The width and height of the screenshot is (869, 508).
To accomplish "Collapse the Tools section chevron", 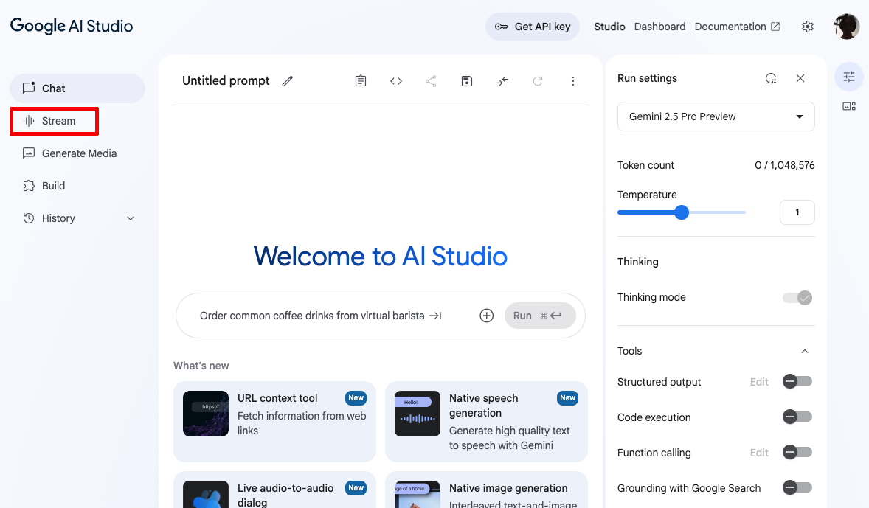I will point(805,351).
